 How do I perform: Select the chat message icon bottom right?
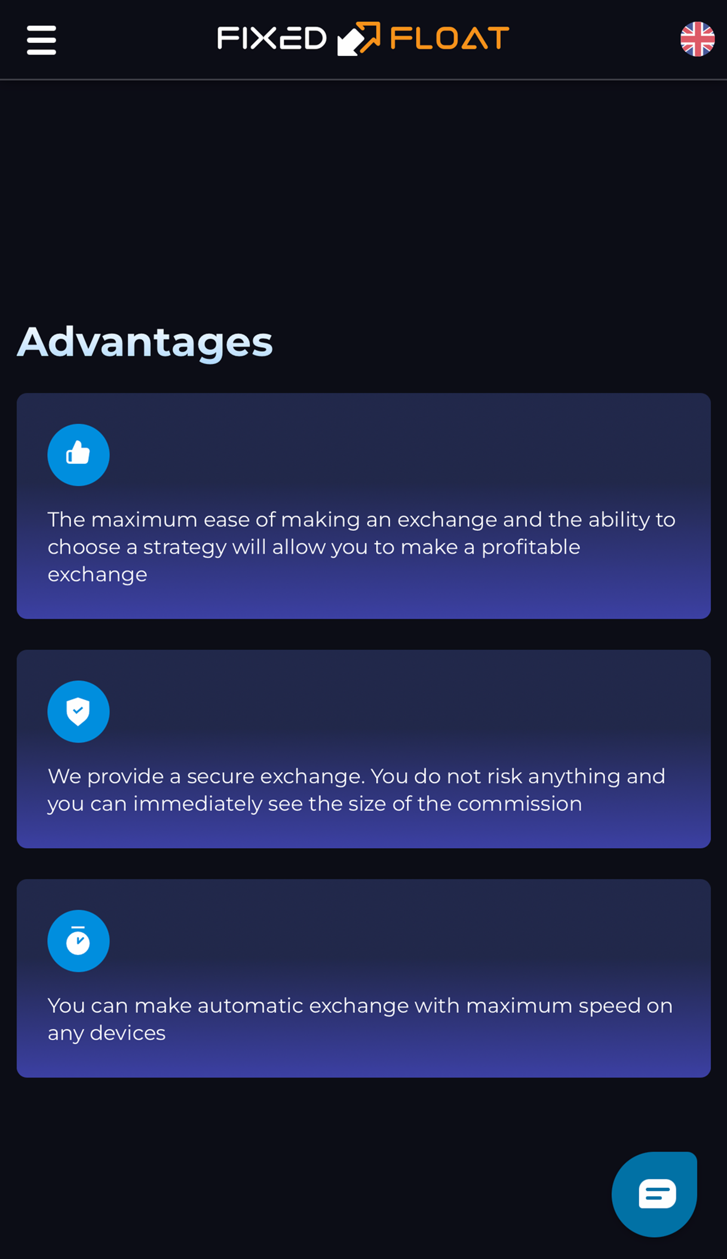(654, 1193)
